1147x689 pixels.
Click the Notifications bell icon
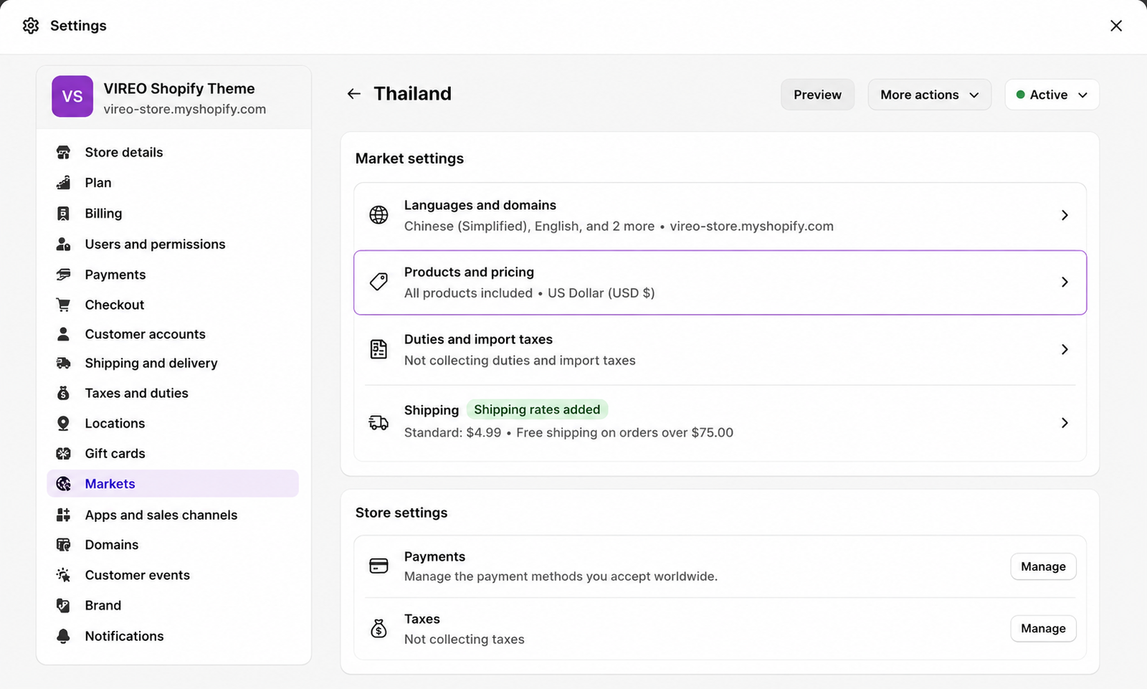click(x=63, y=636)
